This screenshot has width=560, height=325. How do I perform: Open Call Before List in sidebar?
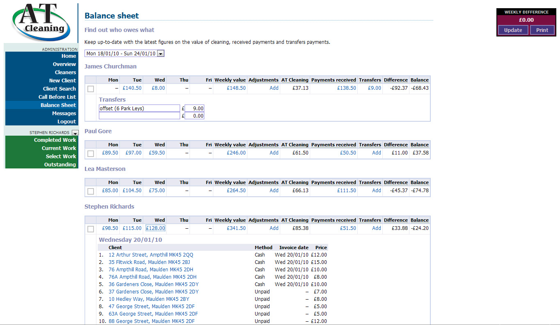click(x=57, y=97)
